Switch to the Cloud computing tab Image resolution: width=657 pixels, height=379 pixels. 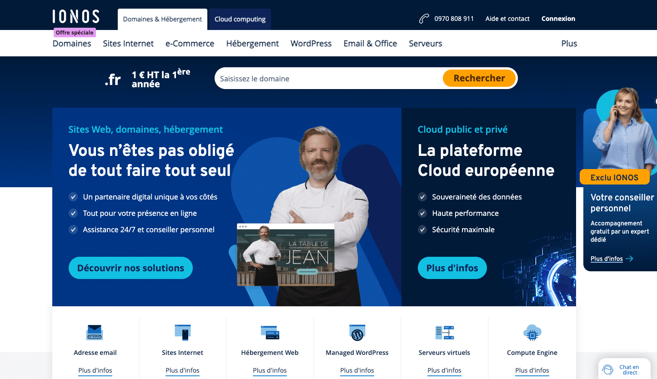tap(240, 19)
